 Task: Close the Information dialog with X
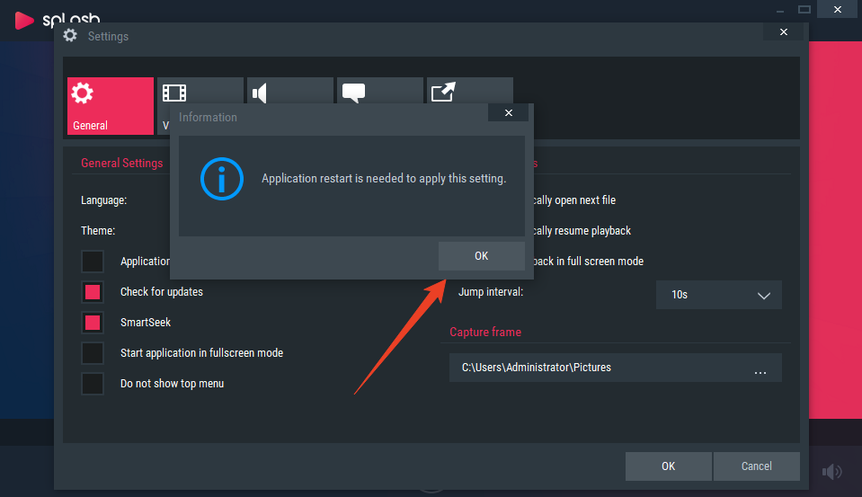coord(509,112)
